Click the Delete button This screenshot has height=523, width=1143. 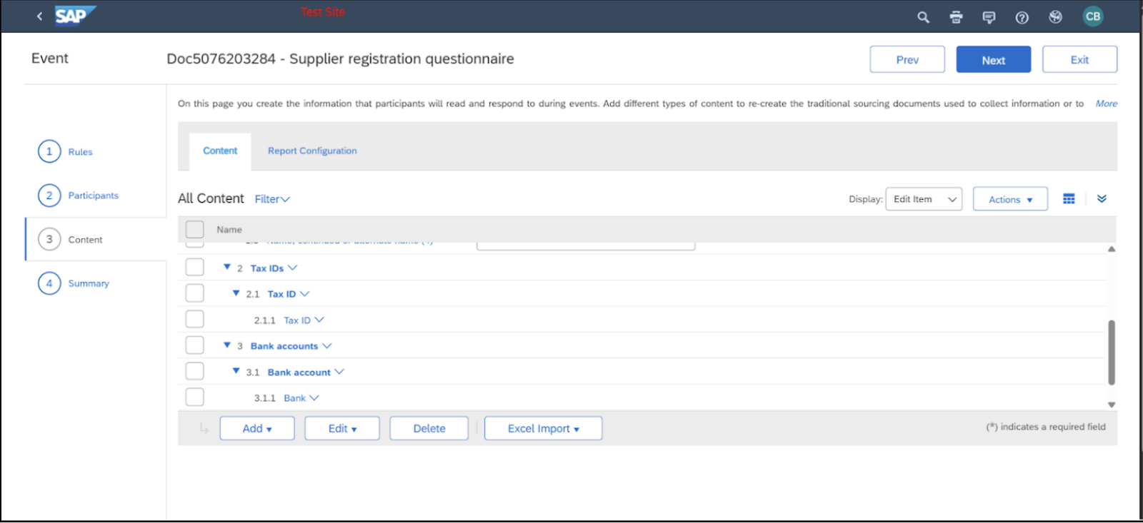(429, 428)
